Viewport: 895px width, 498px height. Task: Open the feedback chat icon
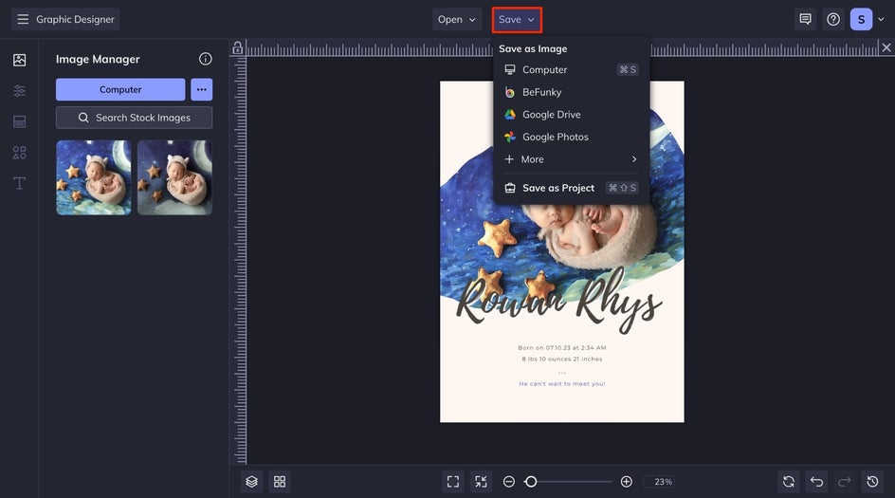805,19
